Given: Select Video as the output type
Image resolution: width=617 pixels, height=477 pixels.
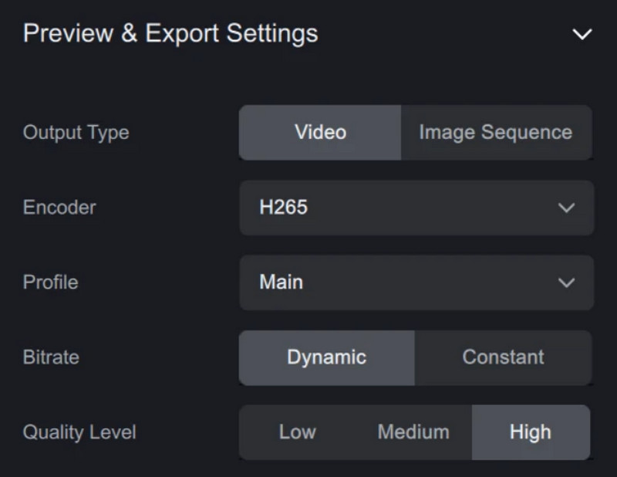Looking at the screenshot, I should [320, 132].
